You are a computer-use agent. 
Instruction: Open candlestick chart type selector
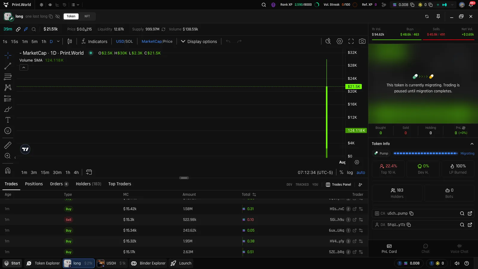(70, 42)
